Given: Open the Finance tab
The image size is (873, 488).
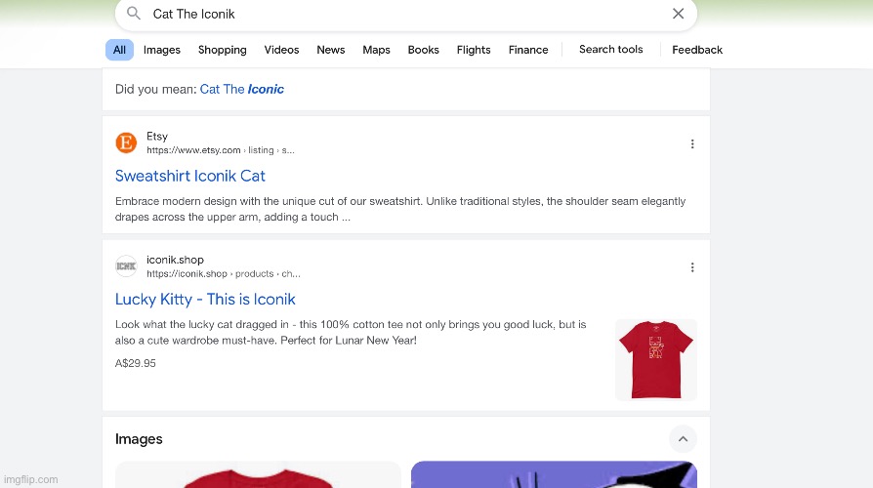Looking at the screenshot, I should pos(528,50).
